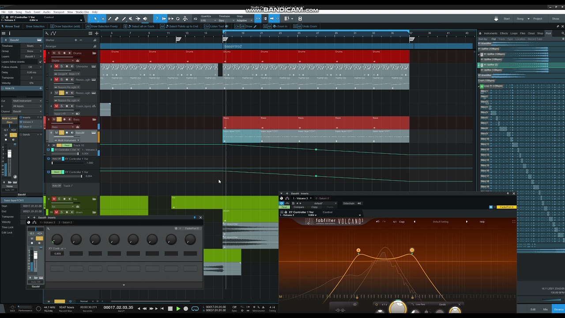565x318 pixels.
Task: Switch to '2 - Saturn 2' insert tab
Action: pos(323,198)
